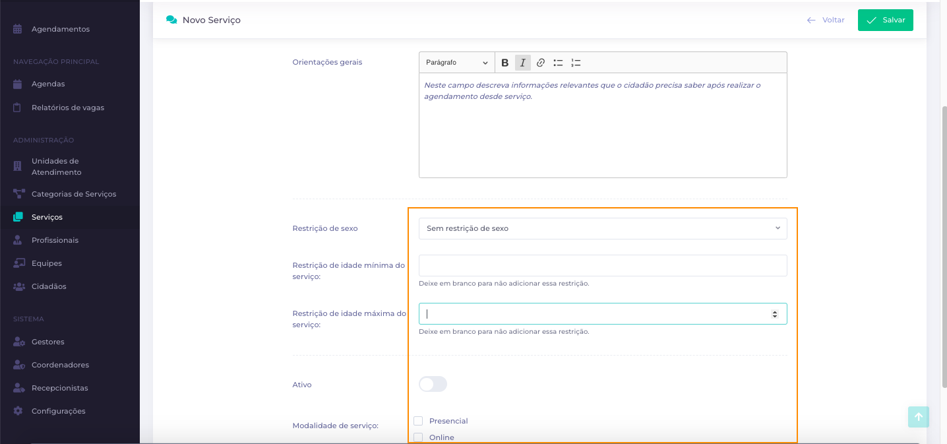Click the minimum age restriction field
This screenshot has width=947, height=444.
pyautogui.click(x=603, y=265)
